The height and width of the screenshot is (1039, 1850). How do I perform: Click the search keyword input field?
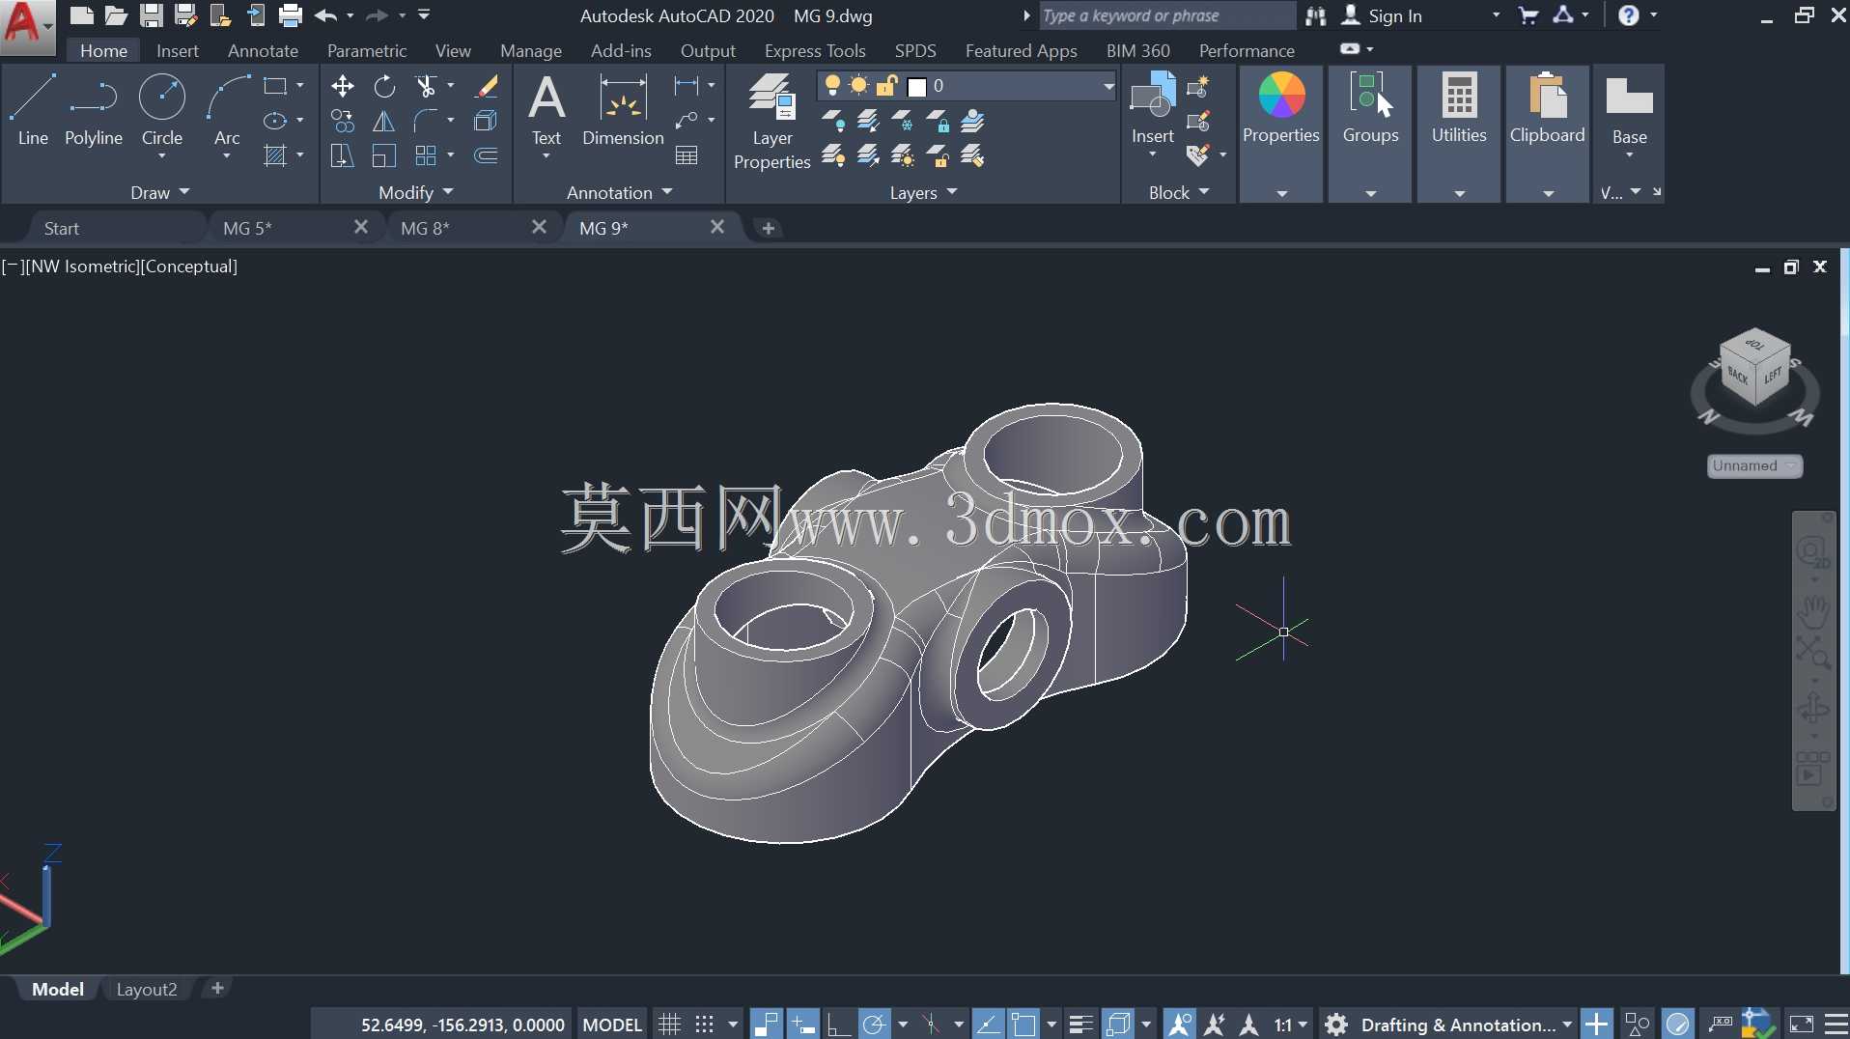1166,15
